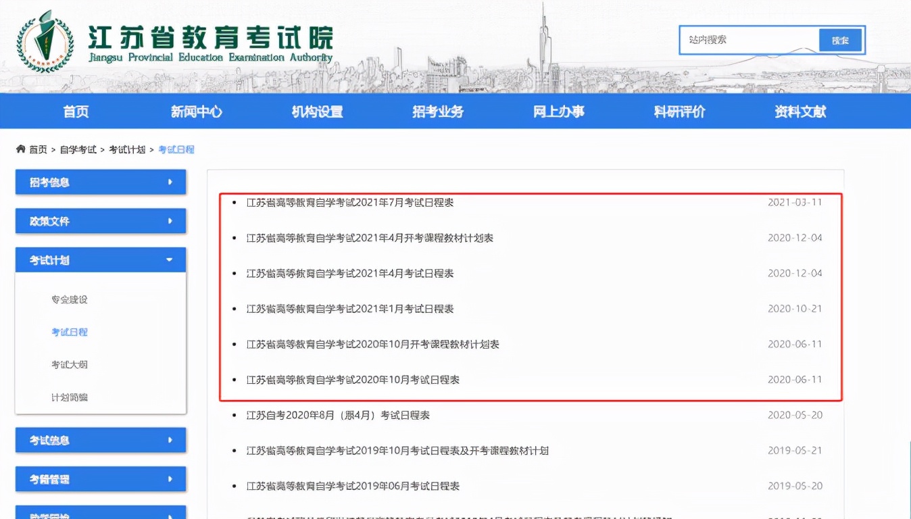
Task: Click the 搜索 search button
Action: pyautogui.click(x=840, y=40)
